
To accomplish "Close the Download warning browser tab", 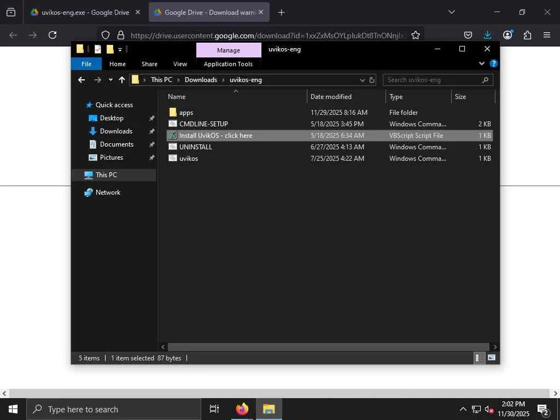I will tap(261, 12).
